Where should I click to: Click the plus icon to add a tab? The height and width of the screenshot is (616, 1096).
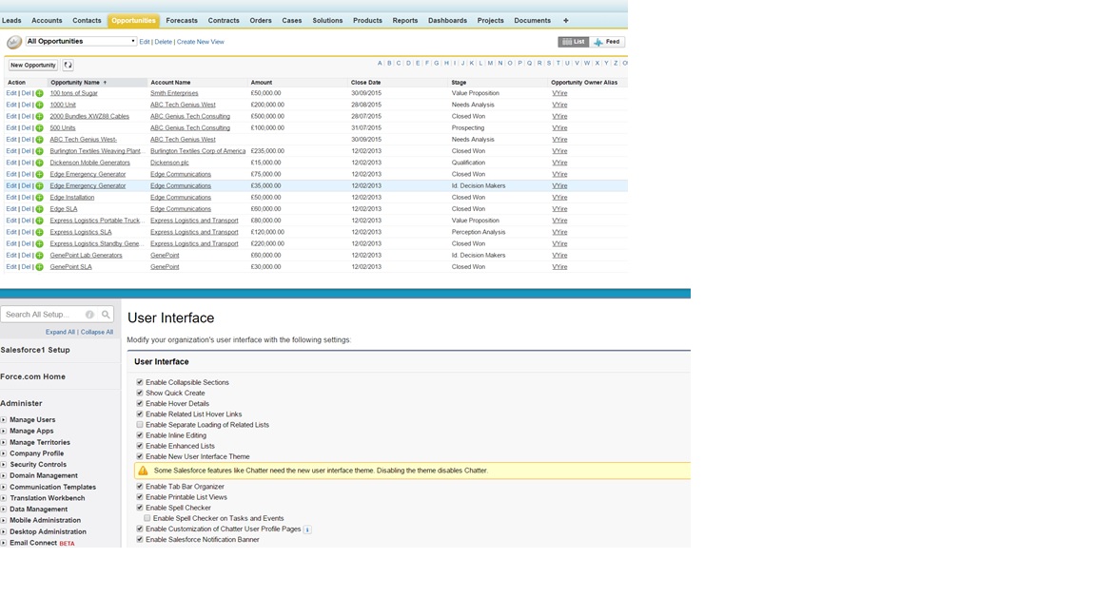[x=566, y=20]
